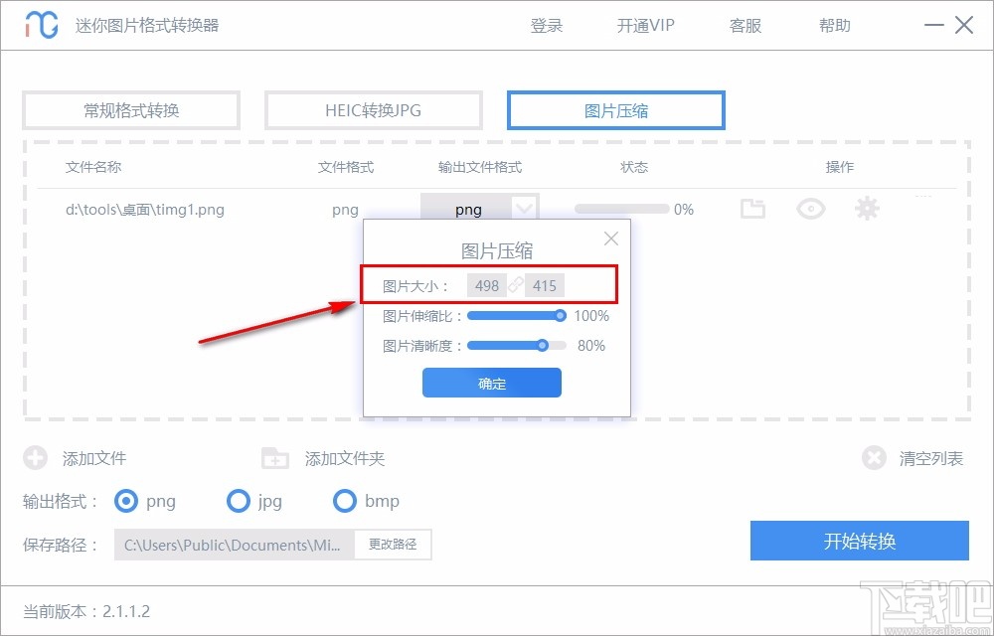Open the 常规格式转换 tab
The height and width of the screenshot is (636, 994).
(130, 110)
